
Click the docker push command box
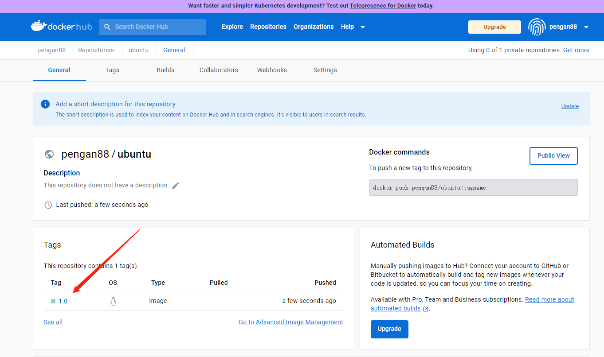click(473, 187)
